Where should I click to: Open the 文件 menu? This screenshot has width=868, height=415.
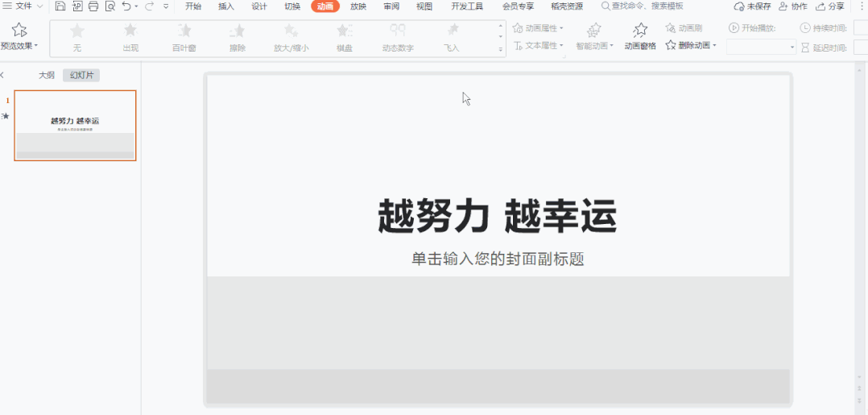(23, 6)
